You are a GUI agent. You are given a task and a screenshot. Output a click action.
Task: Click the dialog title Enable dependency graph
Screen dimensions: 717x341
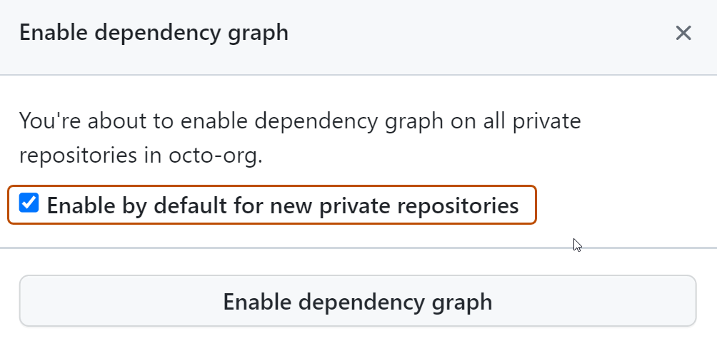coord(154,33)
